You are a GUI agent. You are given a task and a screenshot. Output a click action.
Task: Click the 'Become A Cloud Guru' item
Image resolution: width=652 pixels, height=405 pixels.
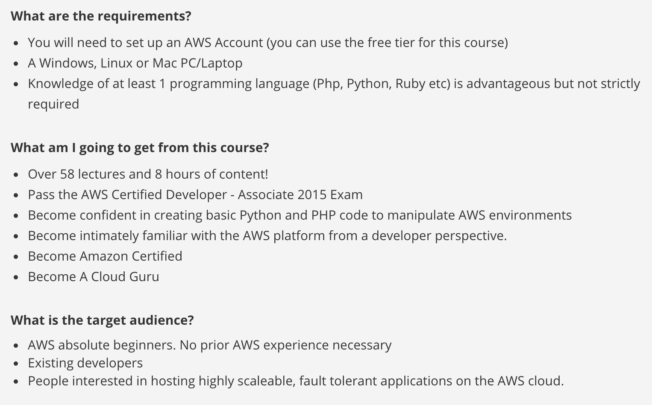(x=94, y=277)
